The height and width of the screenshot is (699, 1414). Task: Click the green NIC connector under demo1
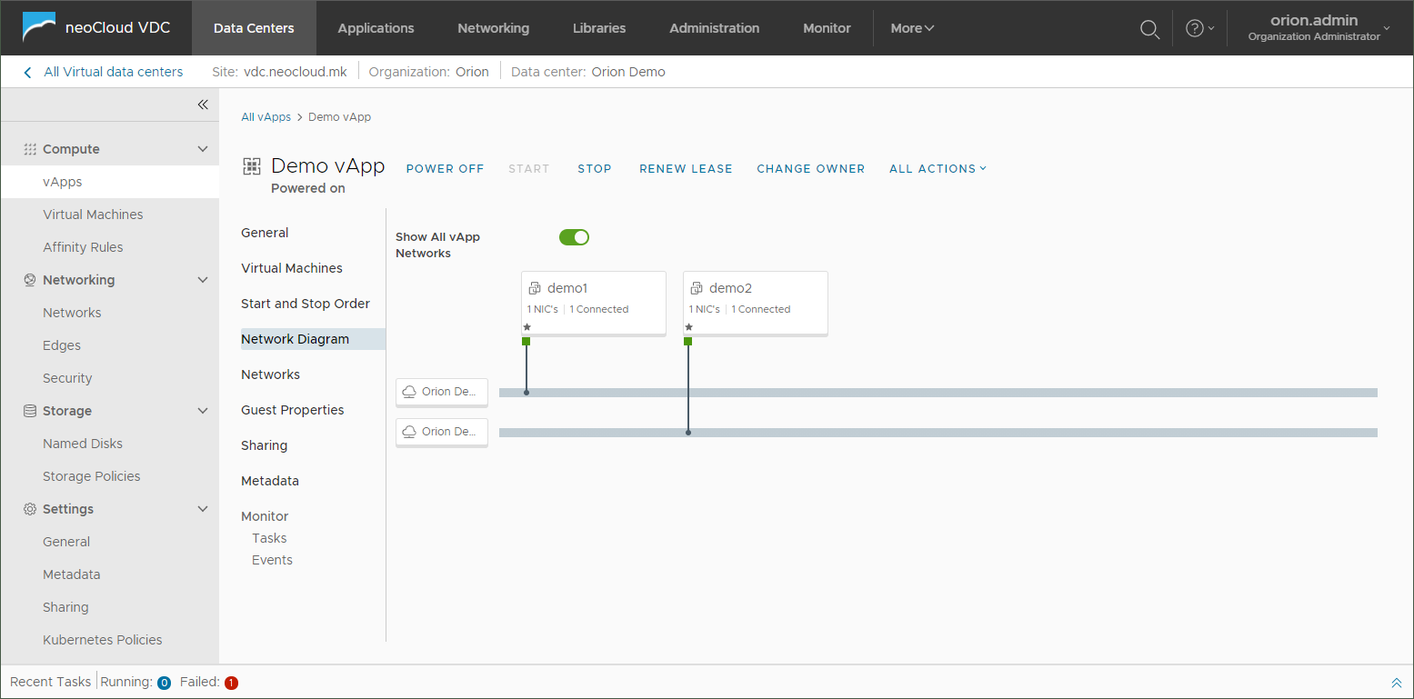526,341
